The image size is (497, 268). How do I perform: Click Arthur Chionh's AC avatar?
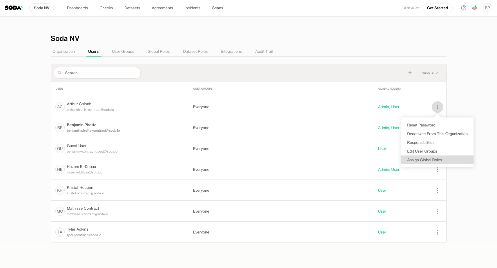click(60, 107)
